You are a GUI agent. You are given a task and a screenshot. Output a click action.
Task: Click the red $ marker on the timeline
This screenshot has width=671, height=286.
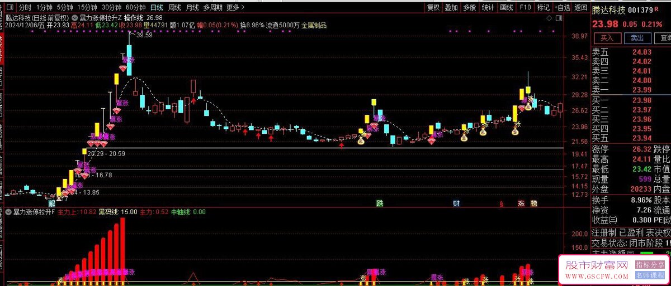[502, 204]
